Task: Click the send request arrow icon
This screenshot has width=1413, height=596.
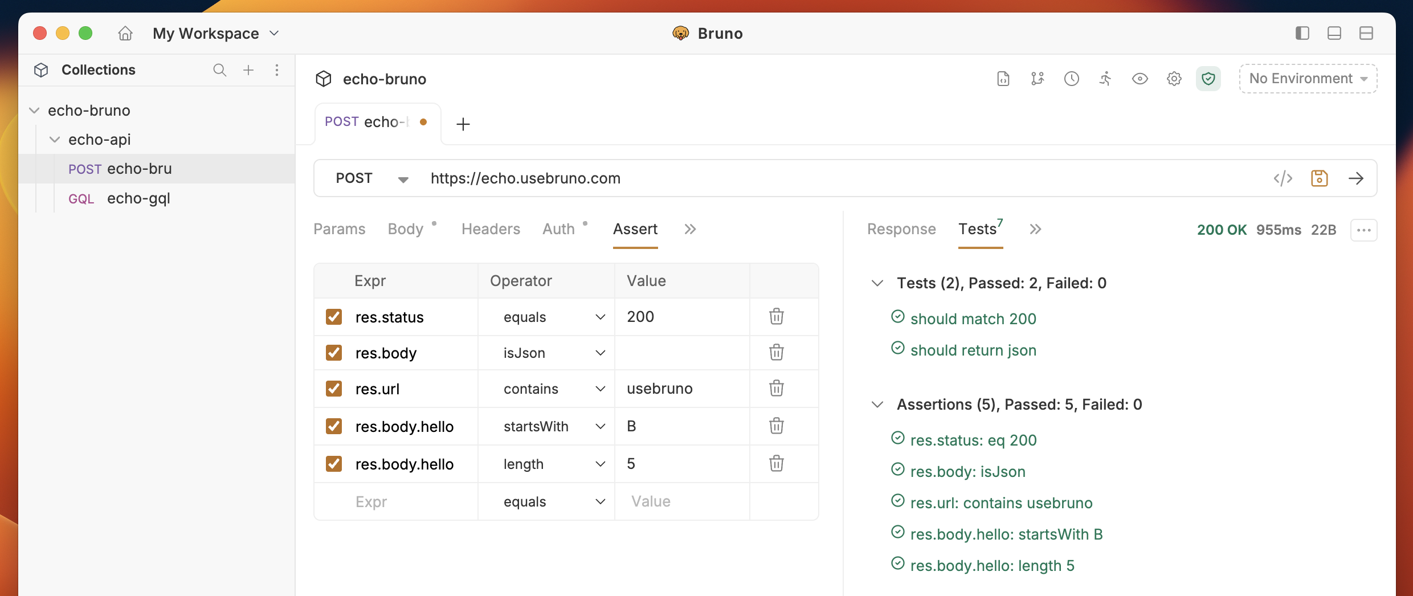Action: tap(1356, 178)
